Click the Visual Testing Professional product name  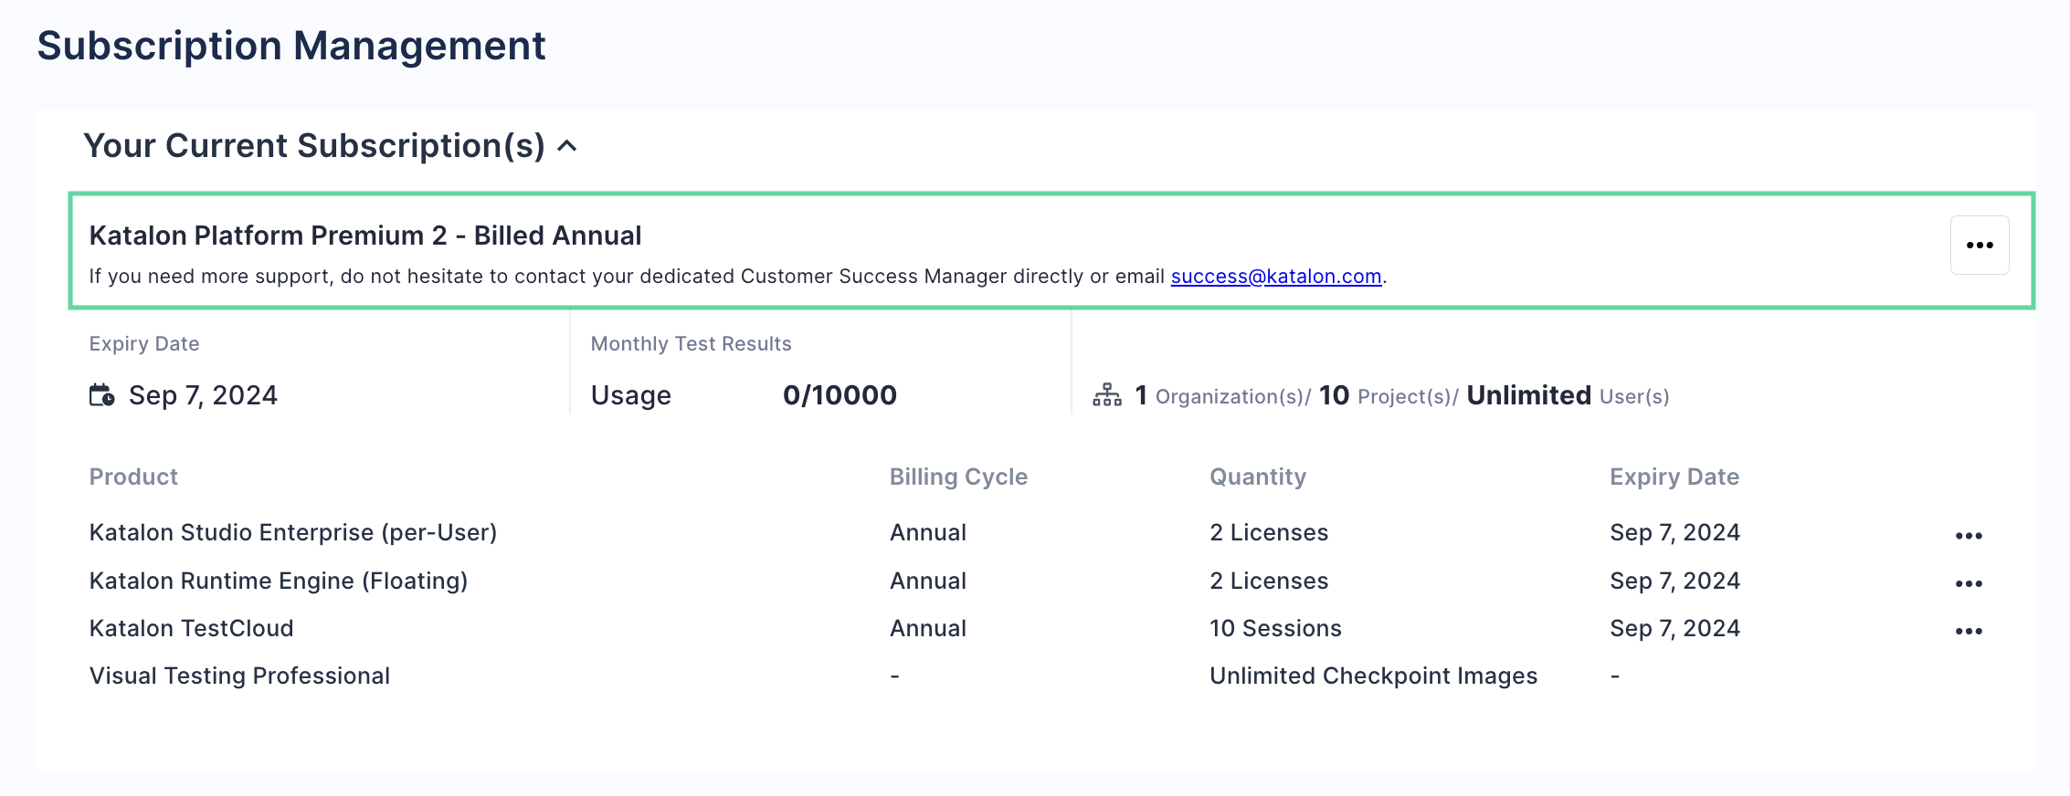tap(240, 676)
